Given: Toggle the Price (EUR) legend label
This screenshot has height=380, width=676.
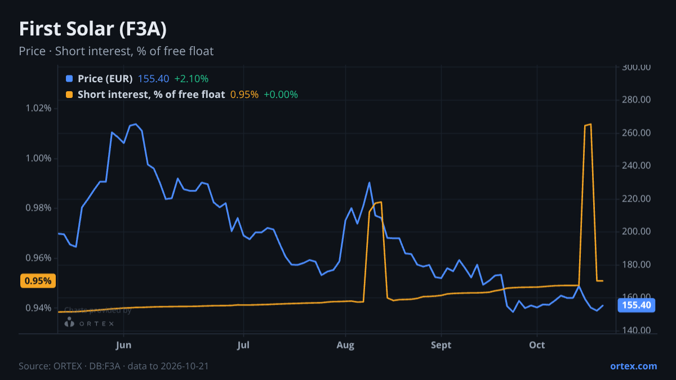Looking at the screenshot, I should pyautogui.click(x=105, y=79).
